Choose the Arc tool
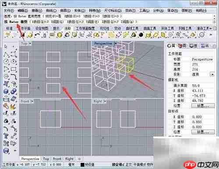 6,69
